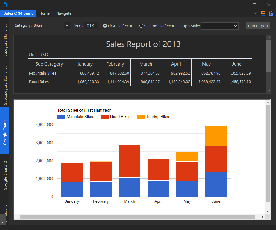
Task: Click the April blue Mountain Bikes bar segment
Action: click(158, 189)
